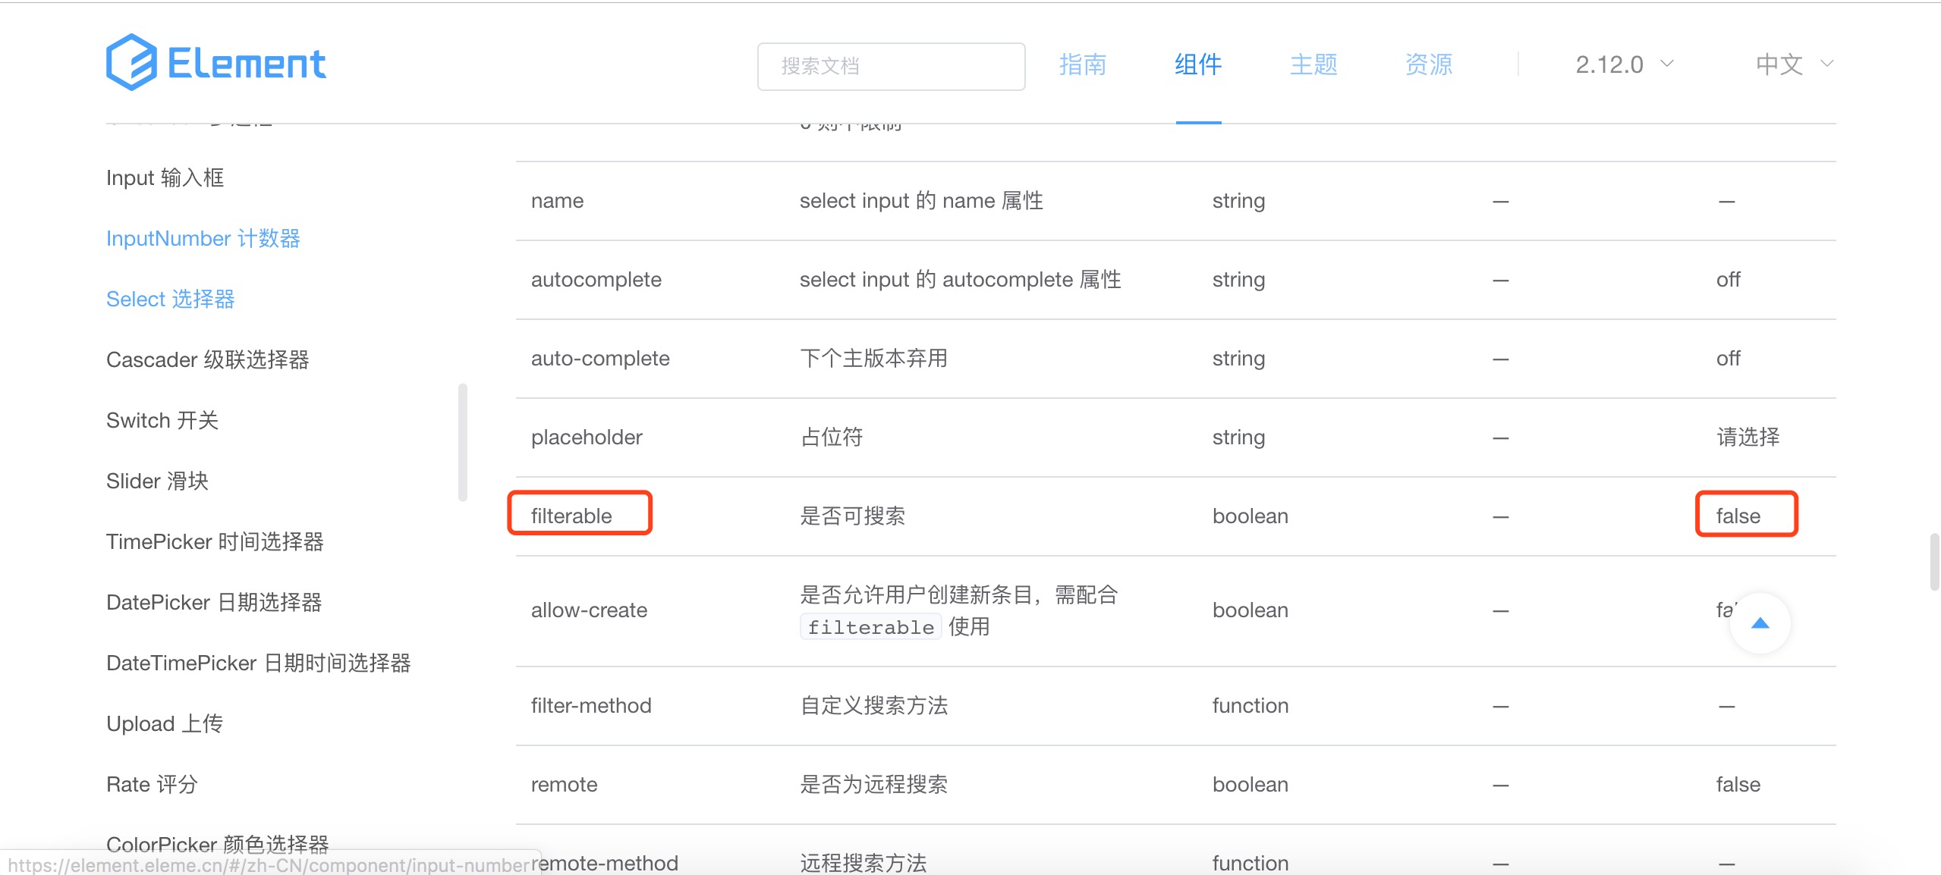
Task: Click the Element hexagon logo icon
Action: 131,62
